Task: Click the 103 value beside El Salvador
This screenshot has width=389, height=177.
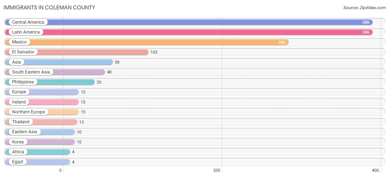Action: 154,52
